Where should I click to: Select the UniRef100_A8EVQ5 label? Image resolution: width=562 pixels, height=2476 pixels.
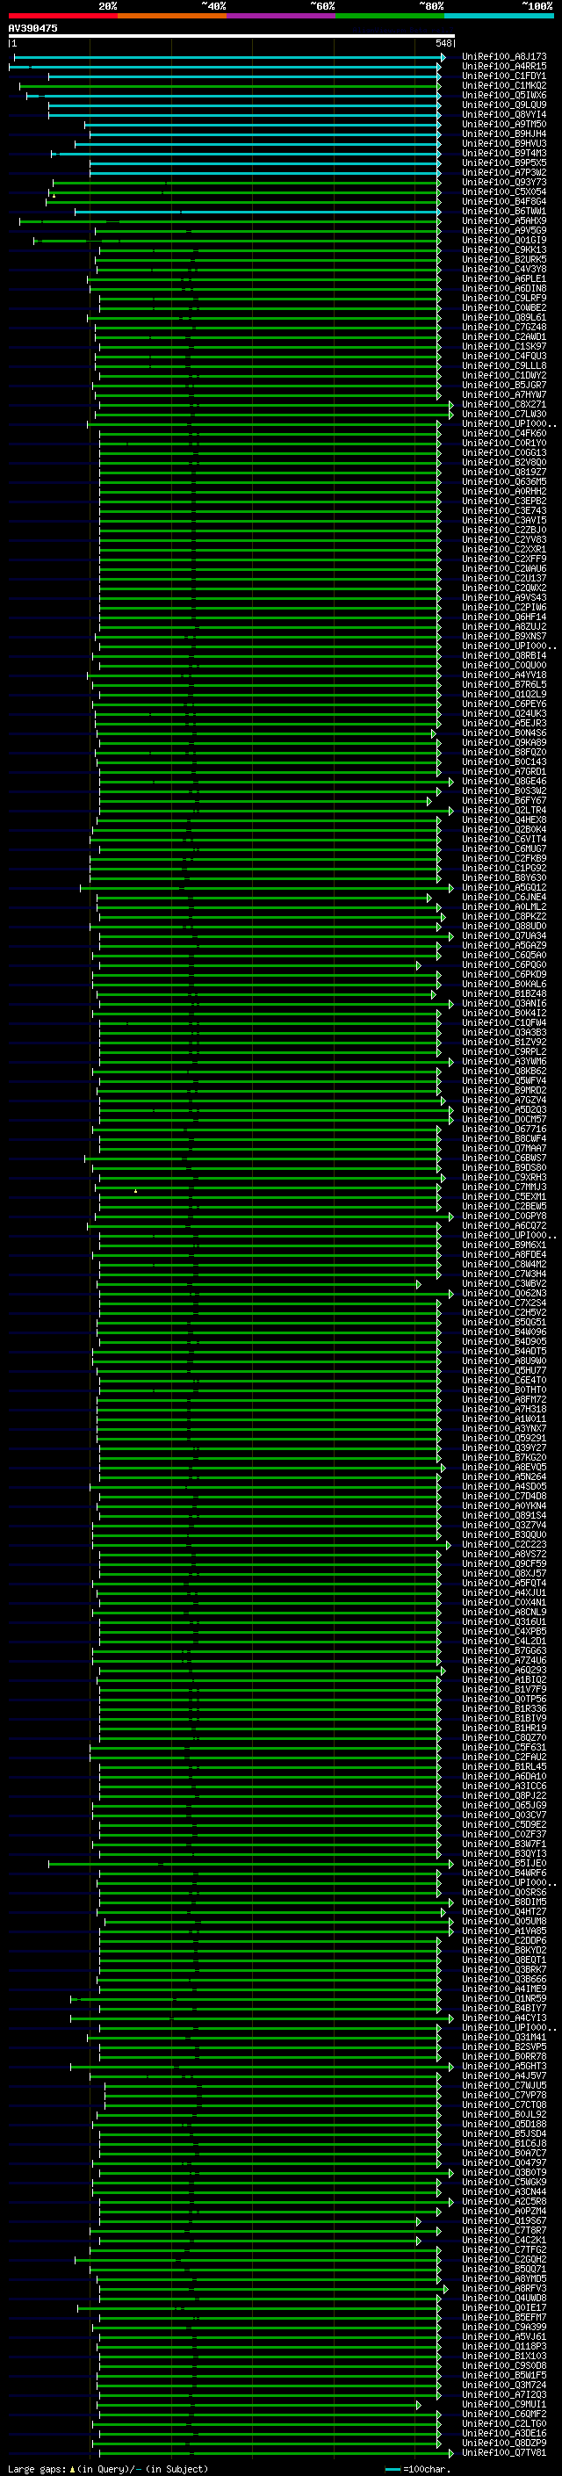504,1467
